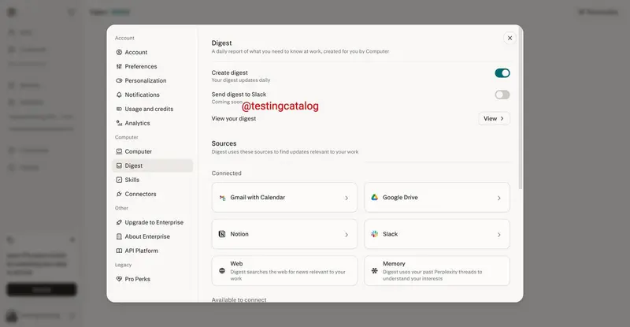
Task: Click the Analytics chart icon
Action: coord(119,123)
